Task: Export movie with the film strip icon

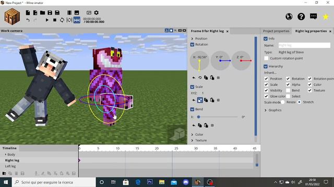Action: click(69, 12)
